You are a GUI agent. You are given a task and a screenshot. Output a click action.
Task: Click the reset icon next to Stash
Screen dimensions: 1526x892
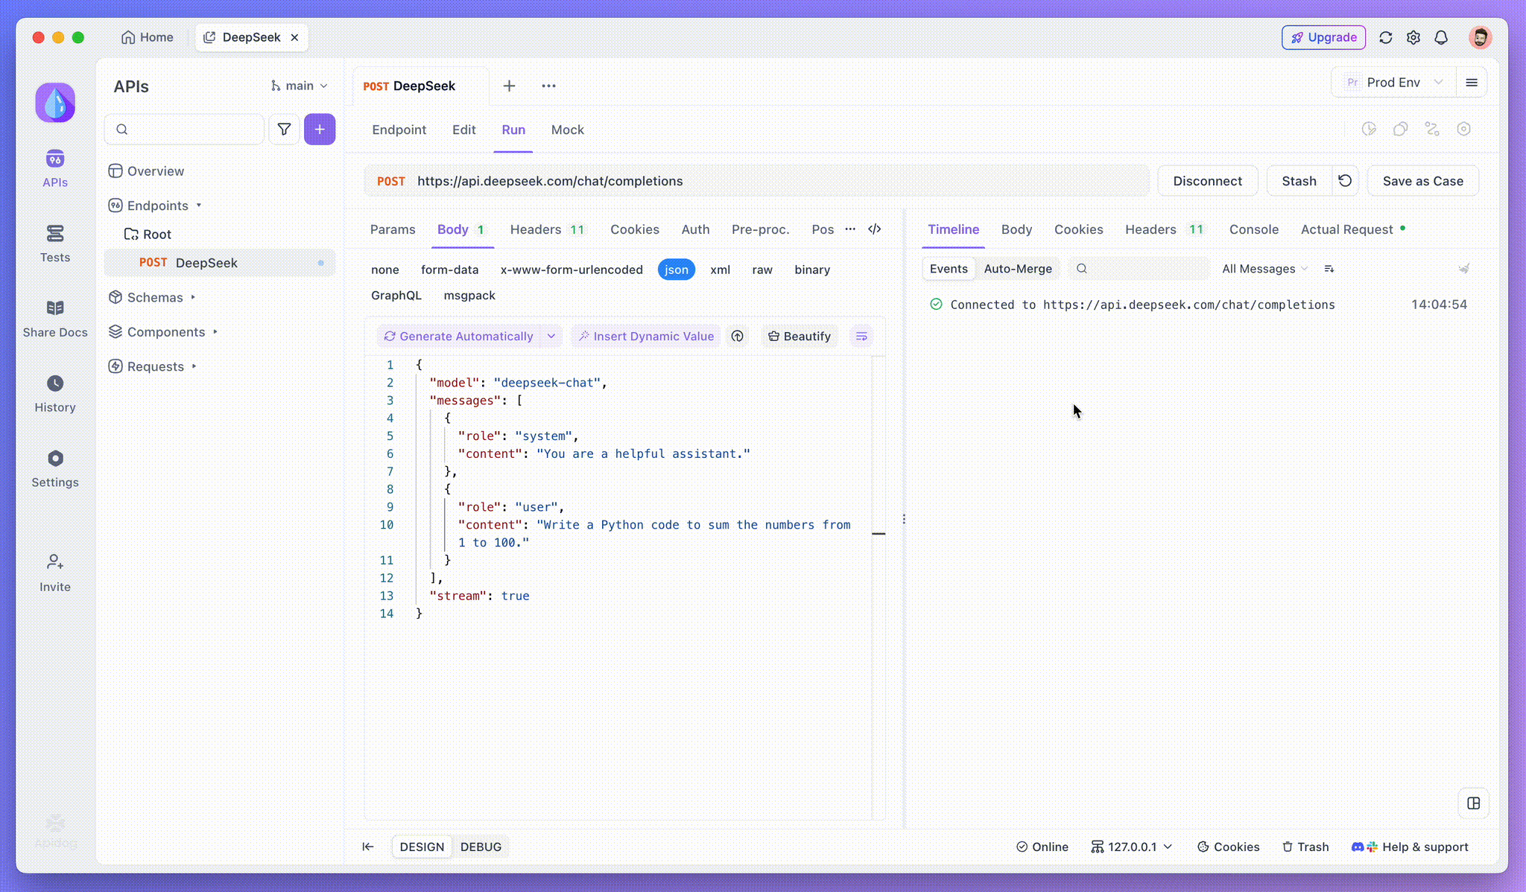(1345, 181)
